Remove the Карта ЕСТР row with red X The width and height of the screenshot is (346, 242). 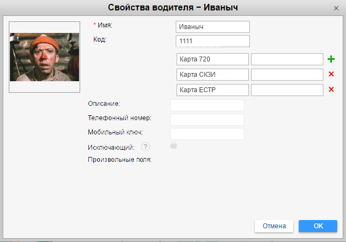click(x=331, y=90)
